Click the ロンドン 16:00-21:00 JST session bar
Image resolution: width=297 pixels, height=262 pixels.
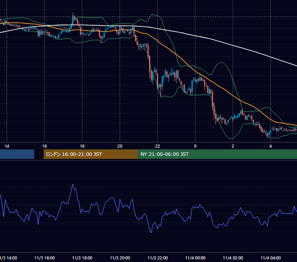tap(90, 154)
